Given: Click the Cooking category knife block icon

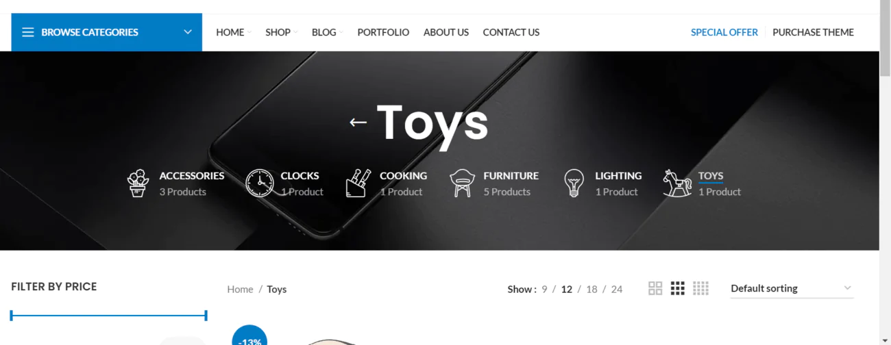Looking at the screenshot, I should coord(358,183).
